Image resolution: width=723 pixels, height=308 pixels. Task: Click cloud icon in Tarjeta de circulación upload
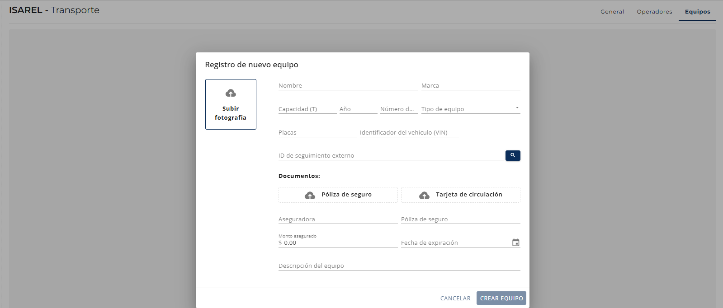pos(424,195)
